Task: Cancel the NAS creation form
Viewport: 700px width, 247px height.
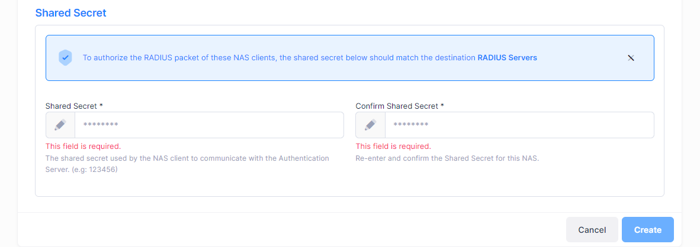Action: pos(592,230)
